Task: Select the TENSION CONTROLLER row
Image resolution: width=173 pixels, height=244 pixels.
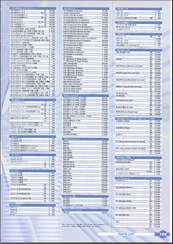Action: (x=139, y=160)
